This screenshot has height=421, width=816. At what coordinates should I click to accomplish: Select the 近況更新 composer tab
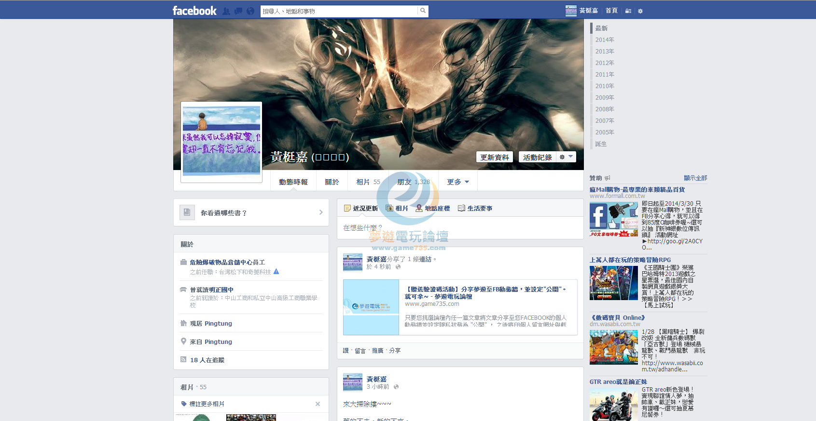[x=360, y=208]
